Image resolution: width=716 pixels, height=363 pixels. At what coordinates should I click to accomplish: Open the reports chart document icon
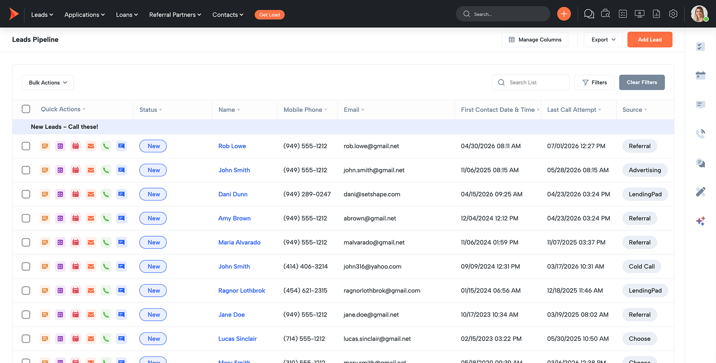point(656,14)
